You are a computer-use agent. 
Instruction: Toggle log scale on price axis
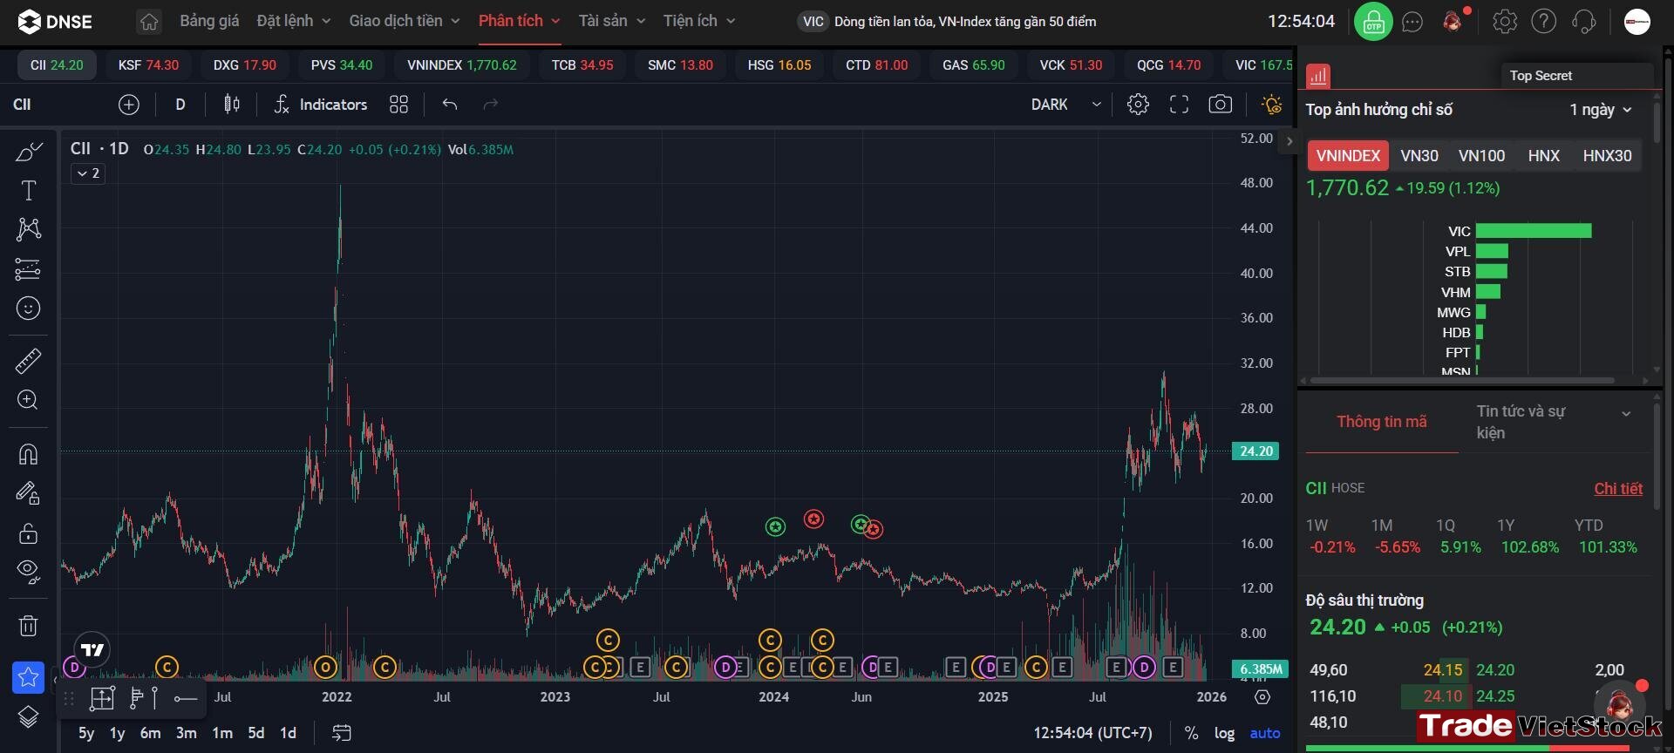(x=1224, y=733)
